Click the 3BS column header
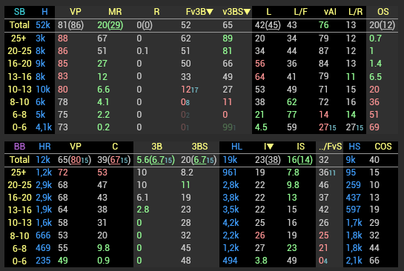Image resolution: width=404 pixels, height=271 pixels. [x=199, y=147]
